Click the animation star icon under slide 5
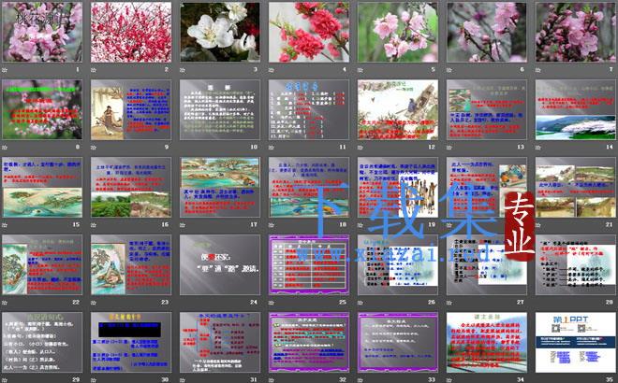The height and width of the screenshot is (383, 618). coord(360,70)
